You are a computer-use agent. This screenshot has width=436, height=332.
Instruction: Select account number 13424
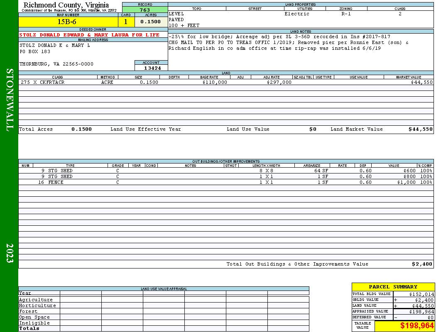tap(152, 68)
